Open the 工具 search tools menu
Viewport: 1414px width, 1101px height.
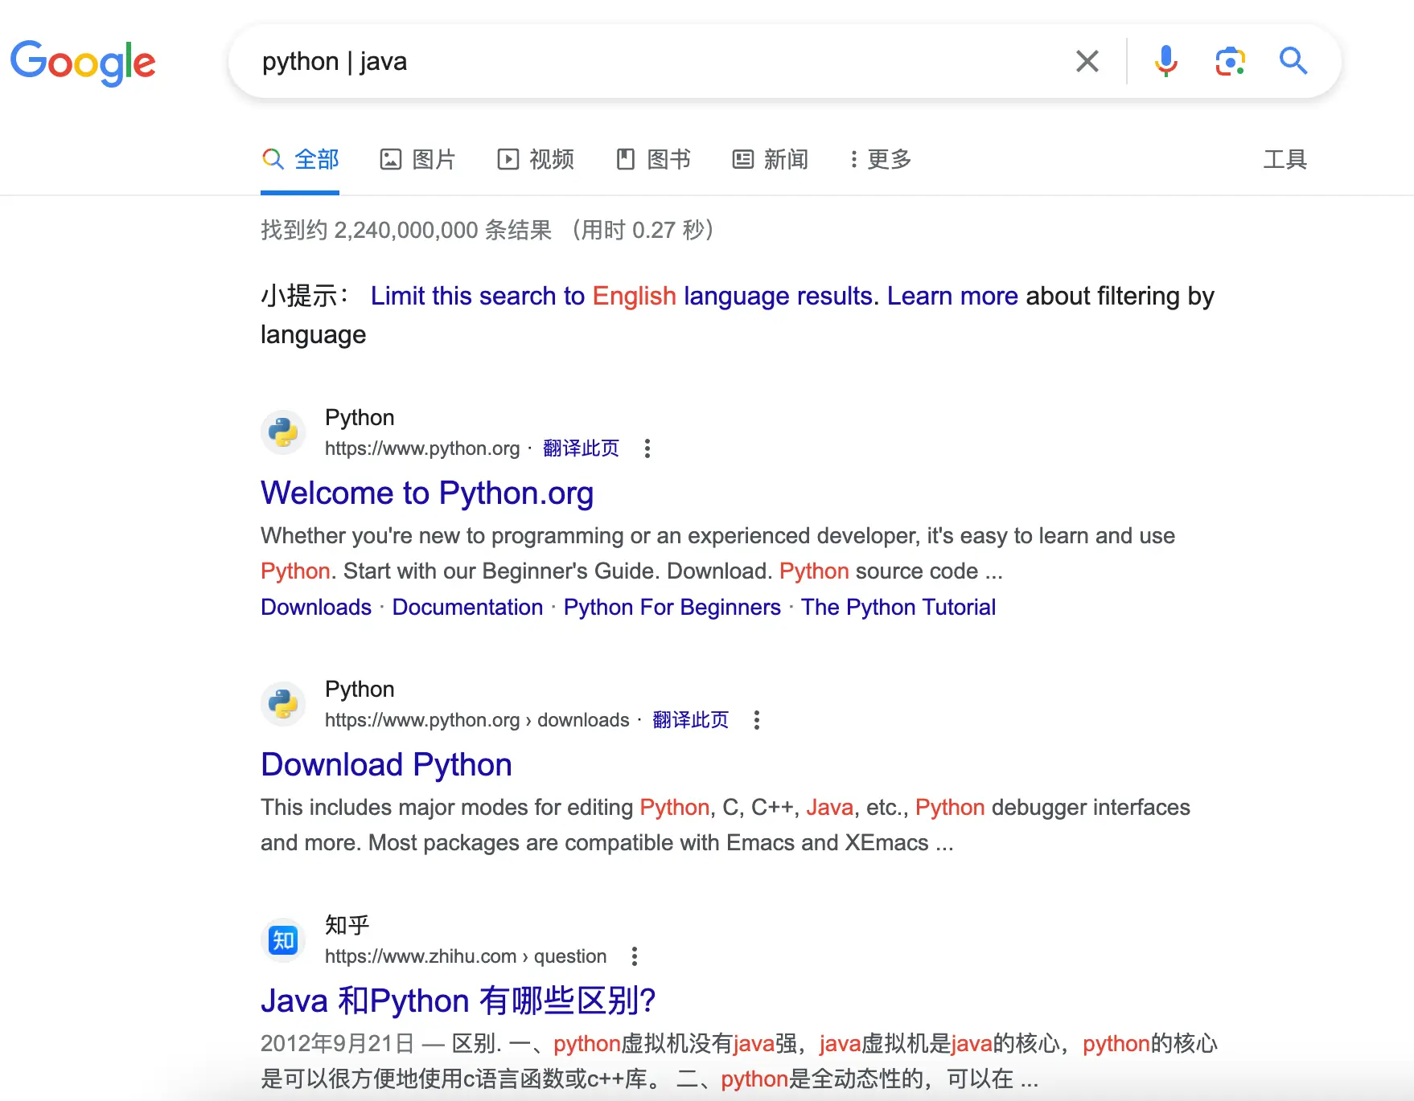coord(1285,159)
